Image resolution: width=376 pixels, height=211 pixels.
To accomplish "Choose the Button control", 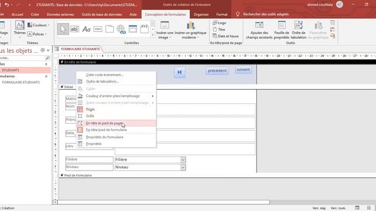I will [98, 29].
